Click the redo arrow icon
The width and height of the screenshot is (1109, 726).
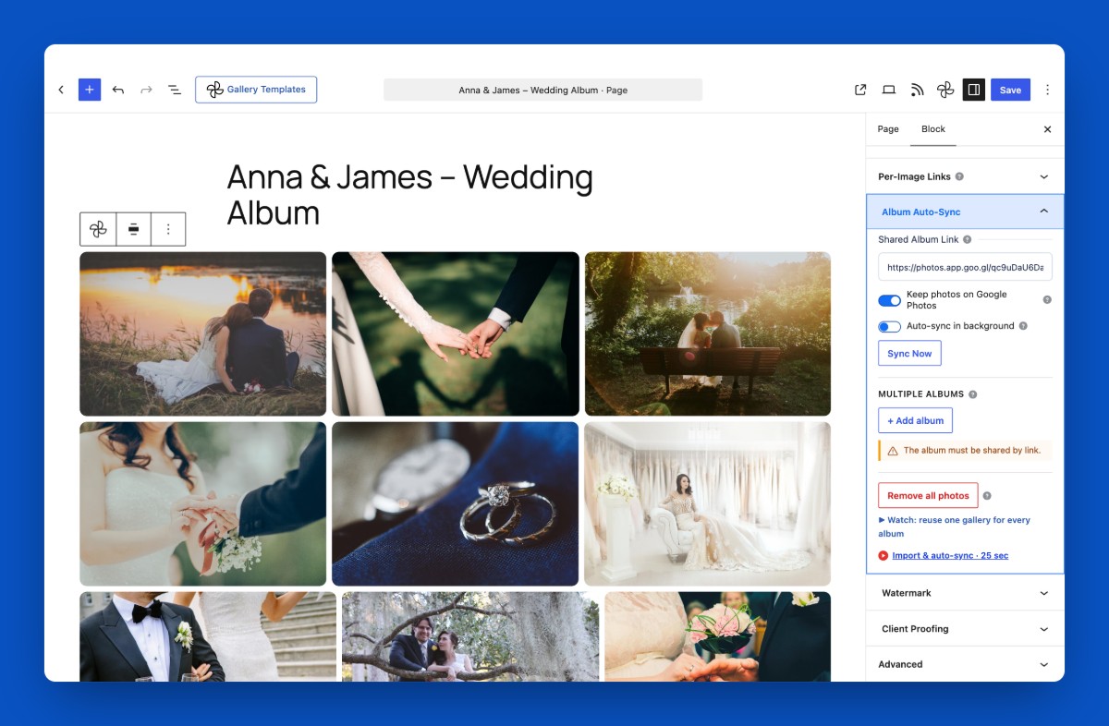click(x=146, y=90)
